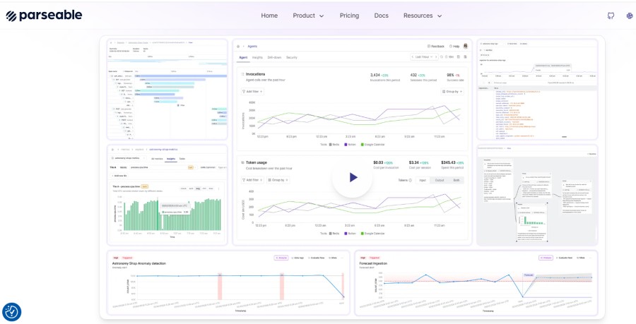Click the Invocations card title

click(x=256, y=74)
